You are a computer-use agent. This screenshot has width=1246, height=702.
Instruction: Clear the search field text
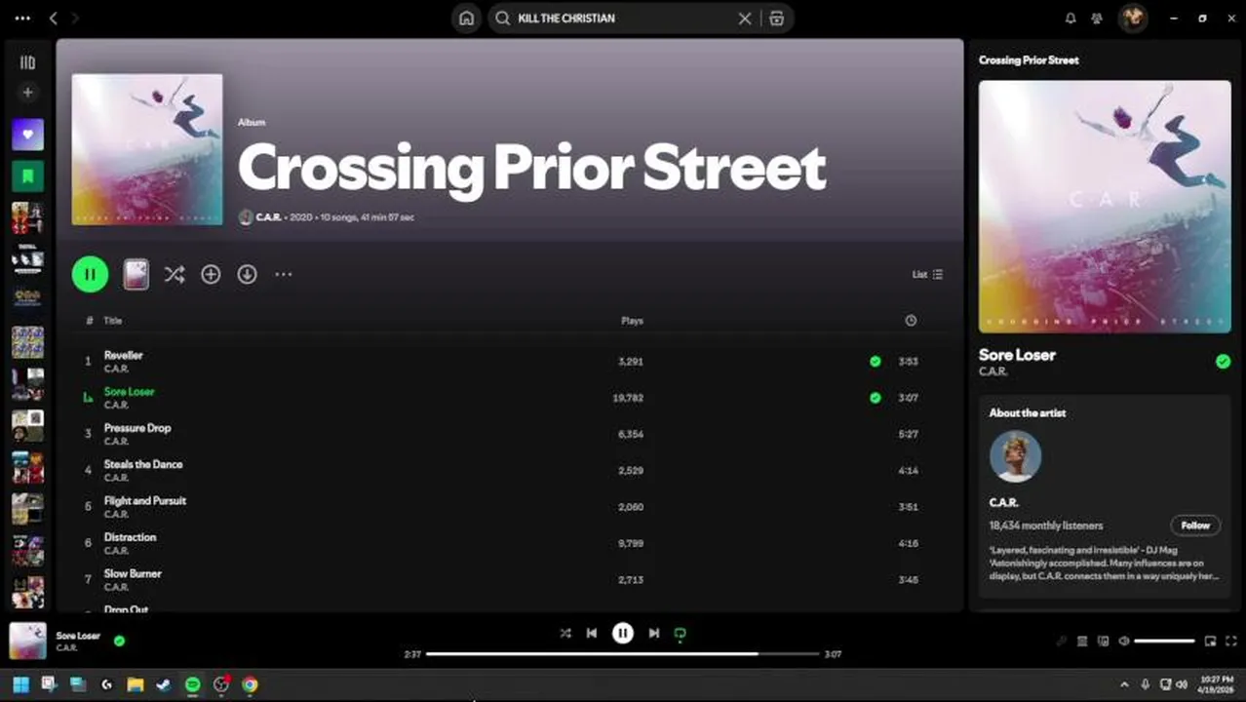[x=745, y=18]
